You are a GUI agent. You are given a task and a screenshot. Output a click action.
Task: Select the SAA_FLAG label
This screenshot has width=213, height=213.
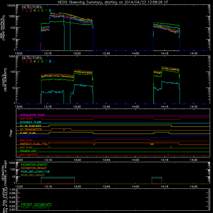tap(26, 140)
